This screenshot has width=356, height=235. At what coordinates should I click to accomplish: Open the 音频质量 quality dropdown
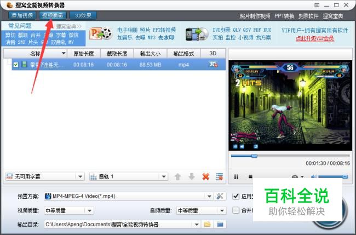pyautogui.click(x=222, y=211)
